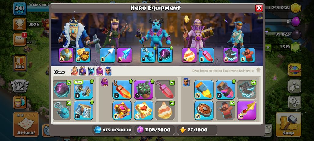
Task: Pick the level 18 round shield equipment
Action: (x=204, y=111)
